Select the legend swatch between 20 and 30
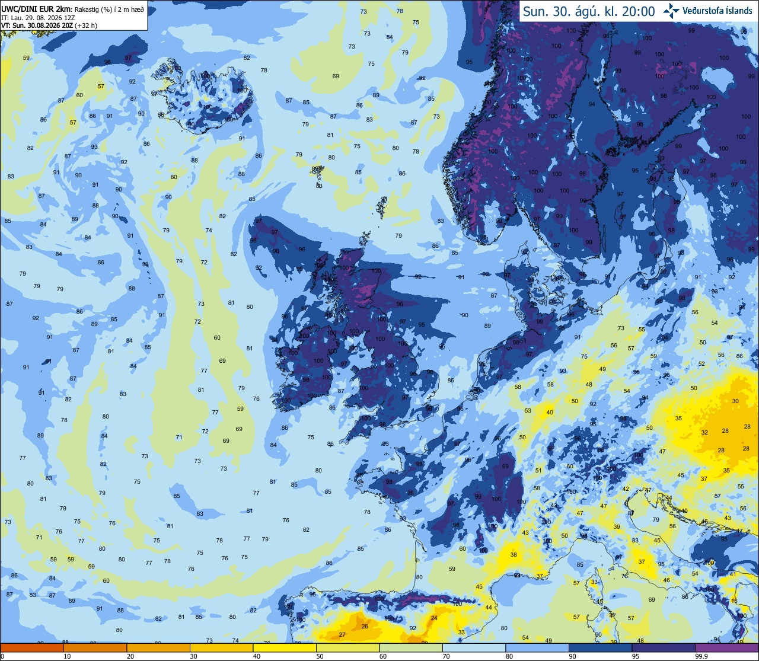The height and width of the screenshot is (661, 759). [158, 648]
